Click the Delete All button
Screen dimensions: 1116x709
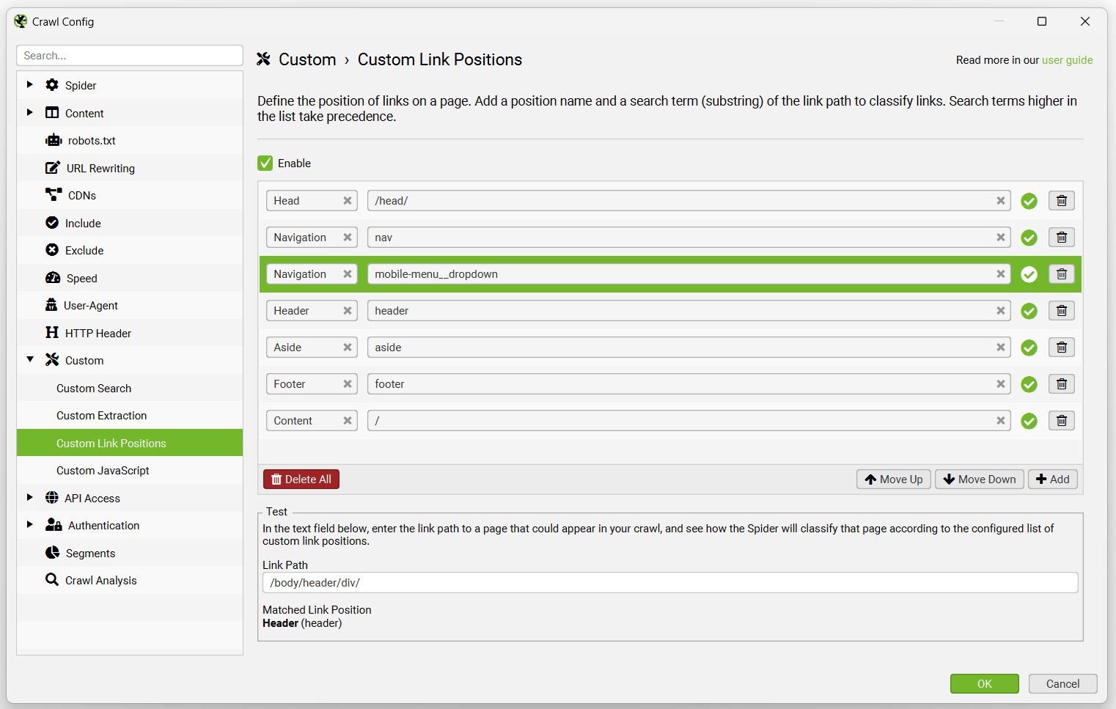tap(301, 479)
